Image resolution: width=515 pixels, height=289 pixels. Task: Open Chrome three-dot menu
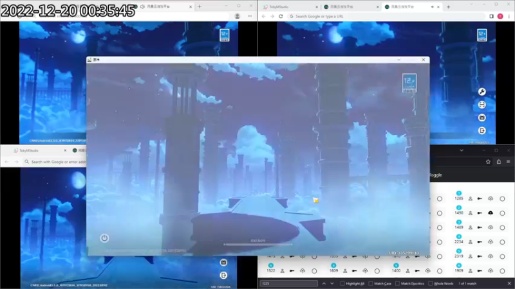509,16
